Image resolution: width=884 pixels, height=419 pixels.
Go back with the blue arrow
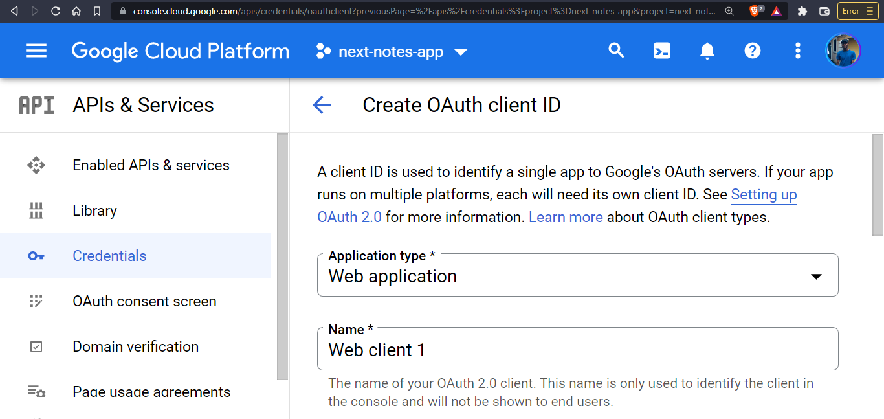pos(322,105)
